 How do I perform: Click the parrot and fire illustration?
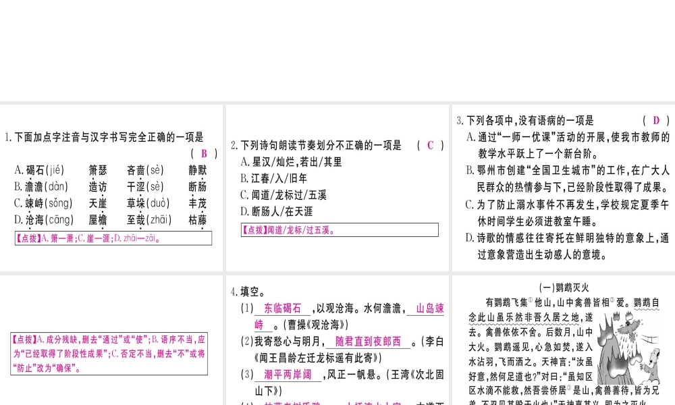[x=628, y=348]
